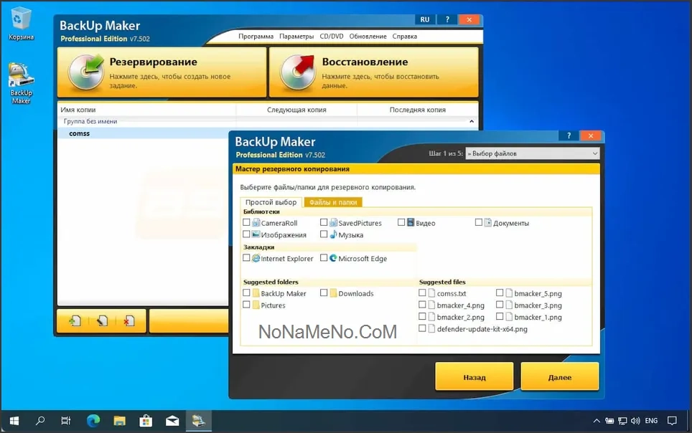Click the RU language switch button
692x433 pixels.
click(425, 19)
